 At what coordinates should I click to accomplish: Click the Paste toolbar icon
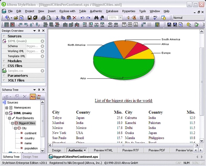click(69, 18)
